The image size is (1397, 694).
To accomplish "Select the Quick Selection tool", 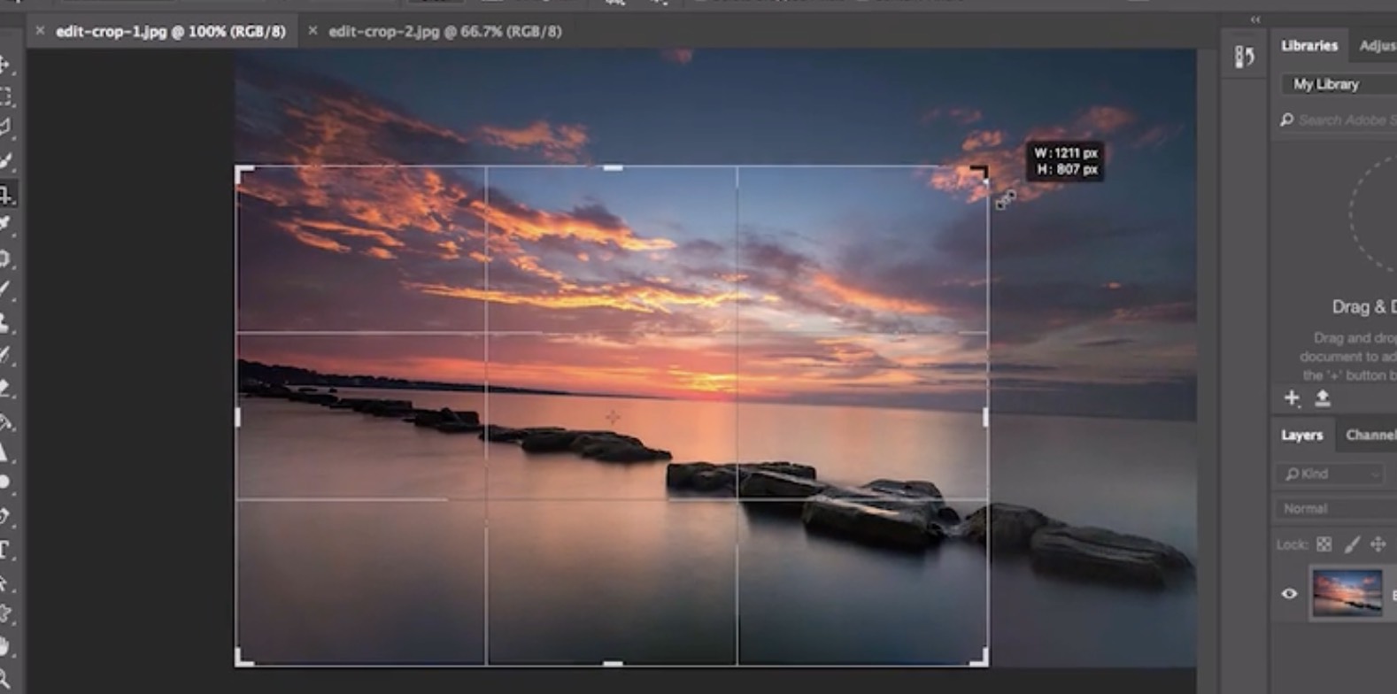I will point(5,160).
